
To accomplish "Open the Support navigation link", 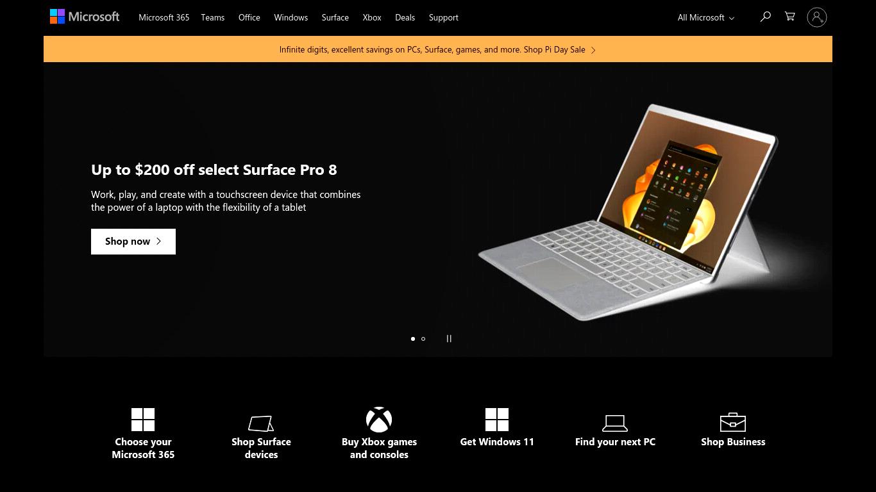I will (x=444, y=17).
